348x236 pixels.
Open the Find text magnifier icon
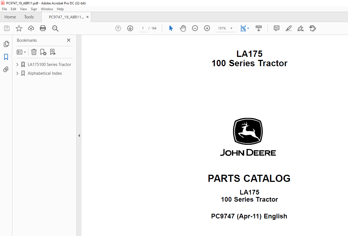[55, 28]
